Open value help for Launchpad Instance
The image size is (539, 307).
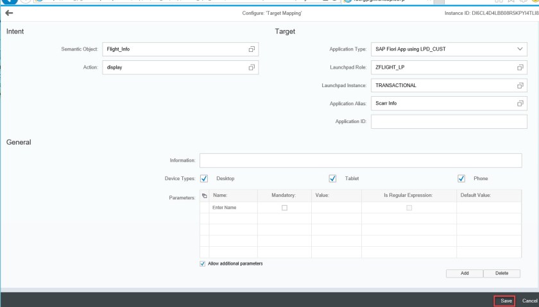tap(520, 85)
